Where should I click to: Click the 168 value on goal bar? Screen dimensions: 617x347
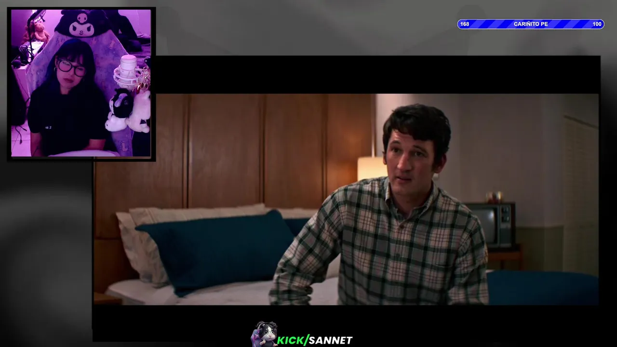coord(465,24)
